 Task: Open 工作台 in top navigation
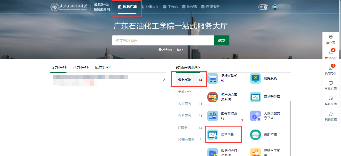click(x=170, y=7)
